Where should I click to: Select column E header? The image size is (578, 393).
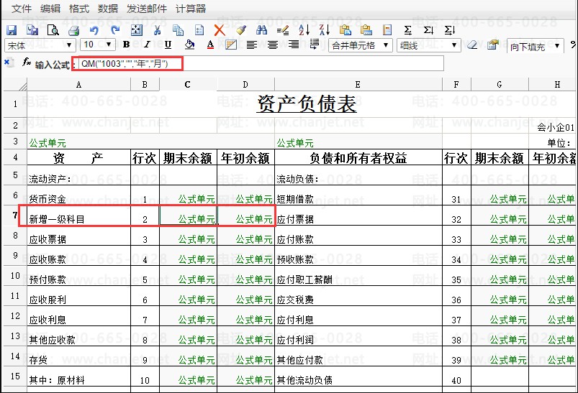(x=358, y=85)
